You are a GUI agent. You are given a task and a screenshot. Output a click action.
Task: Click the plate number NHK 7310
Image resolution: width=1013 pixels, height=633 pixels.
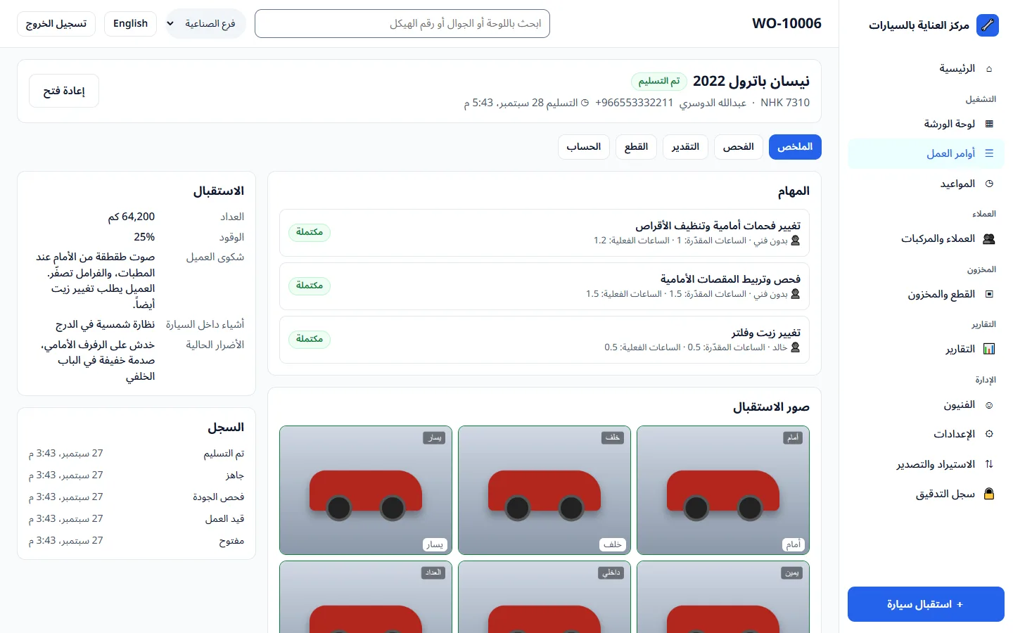click(785, 103)
